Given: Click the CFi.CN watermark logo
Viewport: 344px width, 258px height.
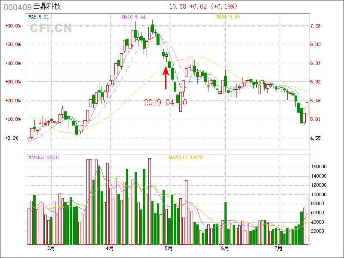Looking at the screenshot, I should click(51, 28).
